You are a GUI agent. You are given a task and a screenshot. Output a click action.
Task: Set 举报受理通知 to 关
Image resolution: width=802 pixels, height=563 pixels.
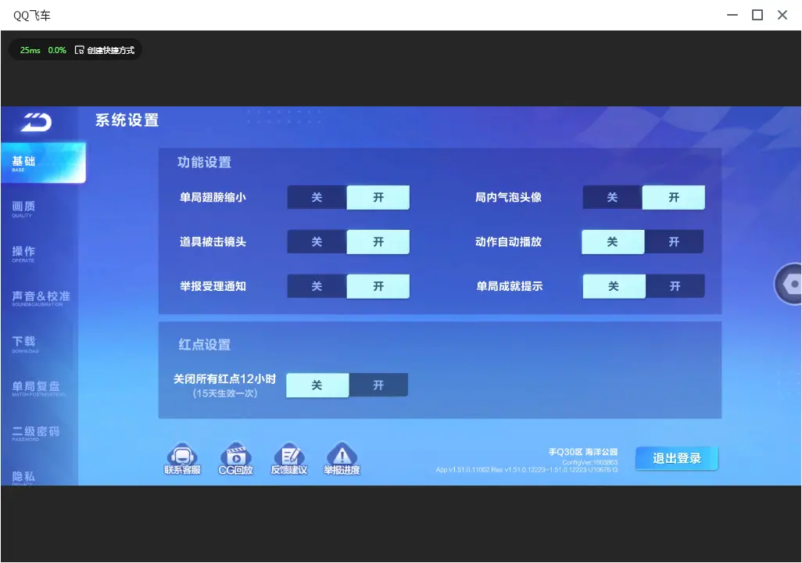[317, 287]
